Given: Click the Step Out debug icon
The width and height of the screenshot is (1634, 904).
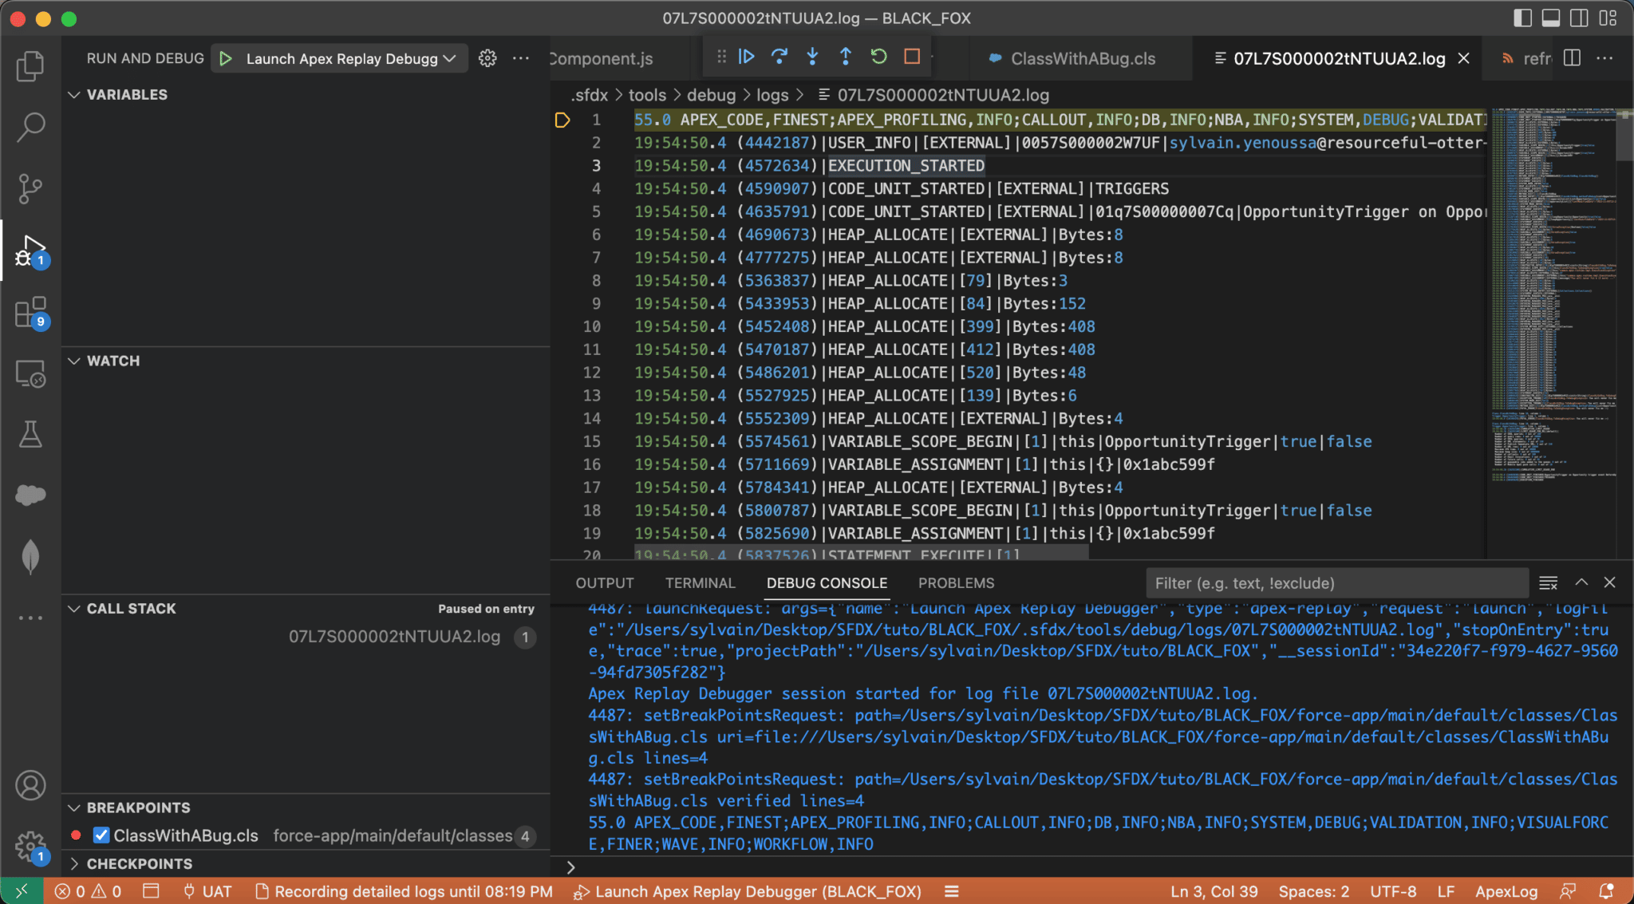Looking at the screenshot, I should pos(845,57).
